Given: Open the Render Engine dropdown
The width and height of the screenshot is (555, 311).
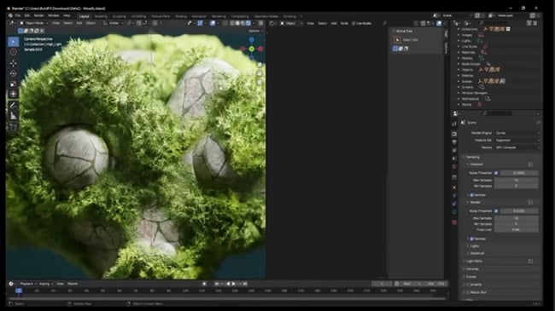Looking at the screenshot, I should point(517,133).
